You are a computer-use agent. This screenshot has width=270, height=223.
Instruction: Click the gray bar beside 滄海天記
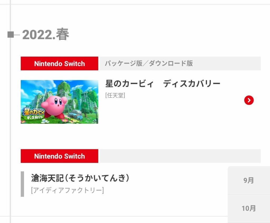tap(22, 184)
